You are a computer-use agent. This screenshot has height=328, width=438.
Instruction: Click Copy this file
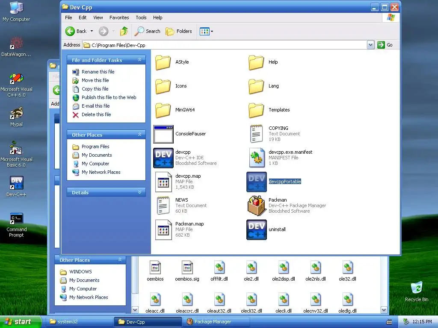click(x=95, y=89)
